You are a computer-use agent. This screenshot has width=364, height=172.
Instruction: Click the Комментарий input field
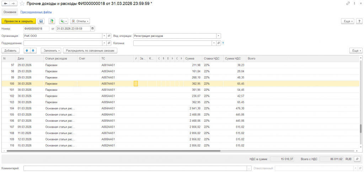tap(135, 168)
